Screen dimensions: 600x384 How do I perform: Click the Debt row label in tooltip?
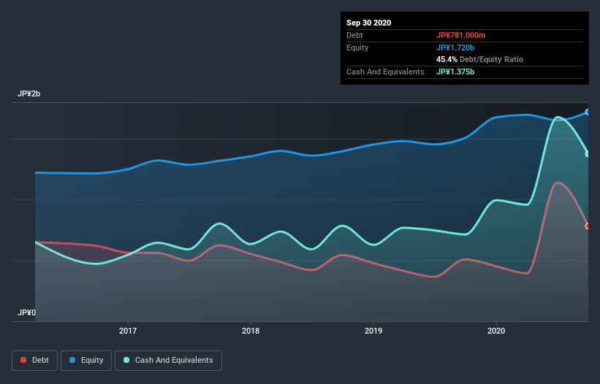click(x=354, y=35)
